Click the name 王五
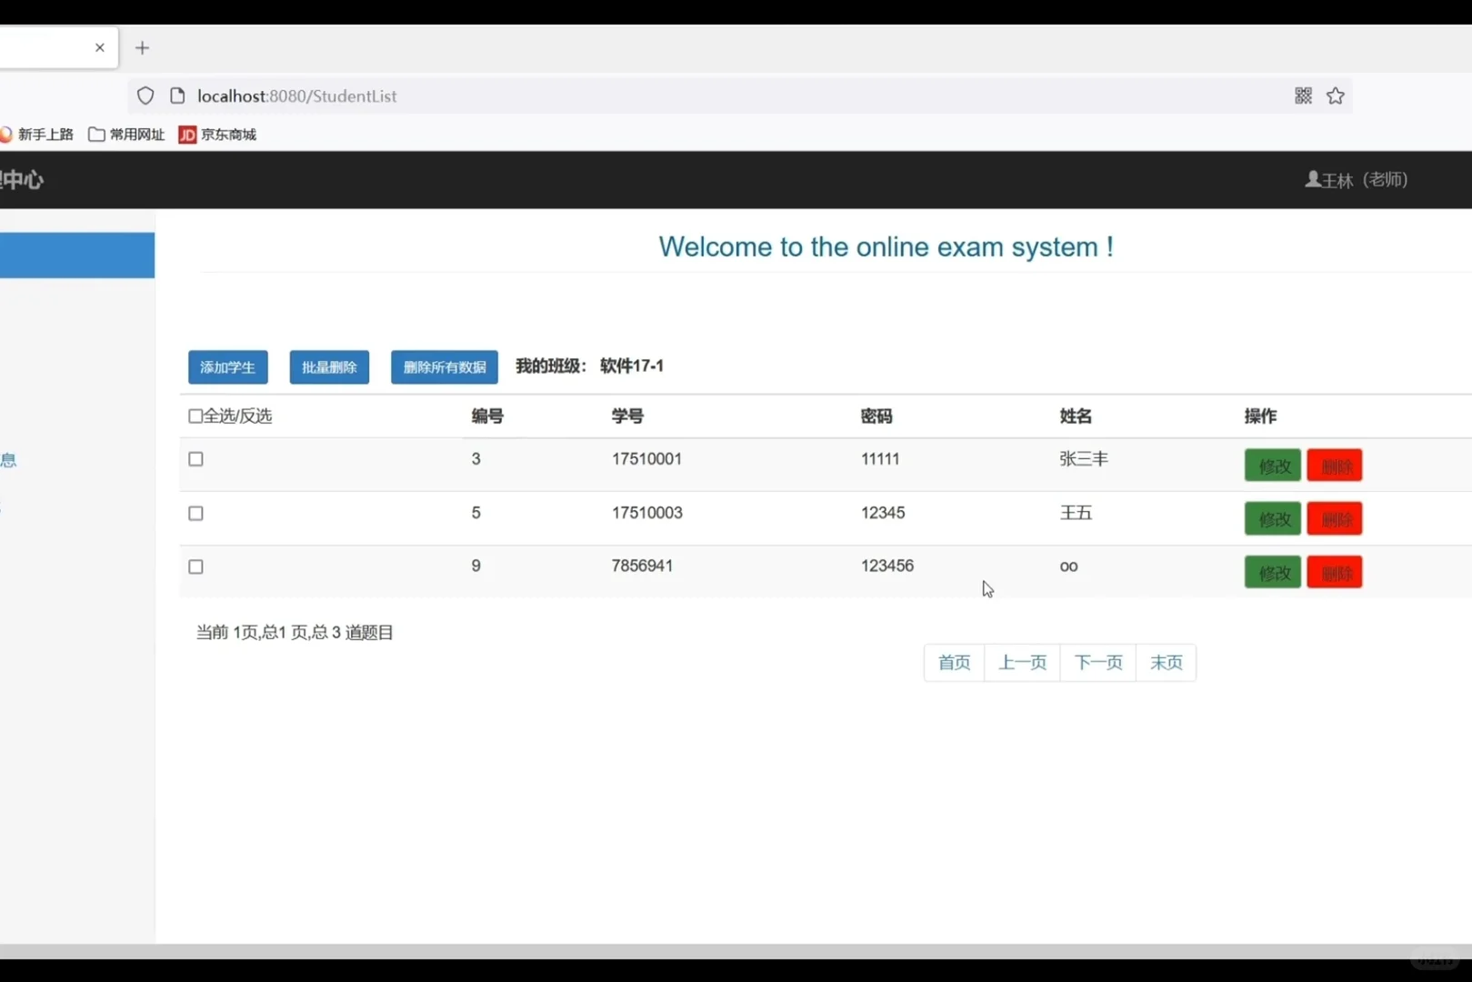The width and height of the screenshot is (1472, 982). click(1076, 513)
